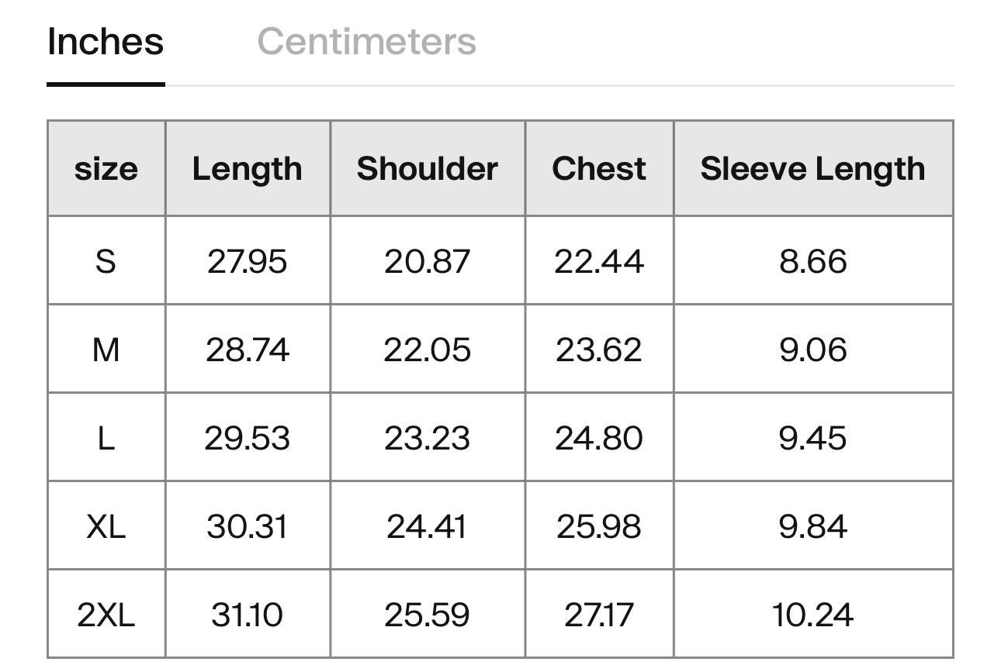Click the 10.24 sleeve length cell
This screenshot has width=1001, height=672.
point(812,615)
